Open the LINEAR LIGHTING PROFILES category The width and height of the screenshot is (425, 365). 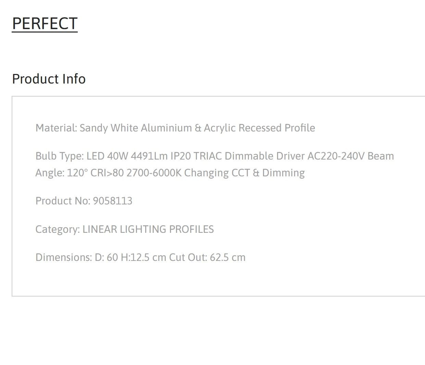(x=148, y=229)
